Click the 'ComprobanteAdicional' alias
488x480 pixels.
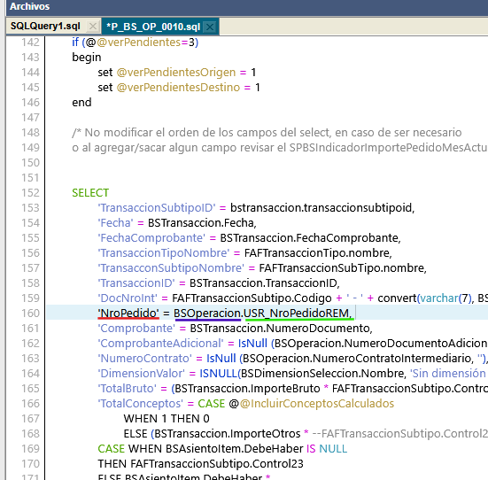160,344
